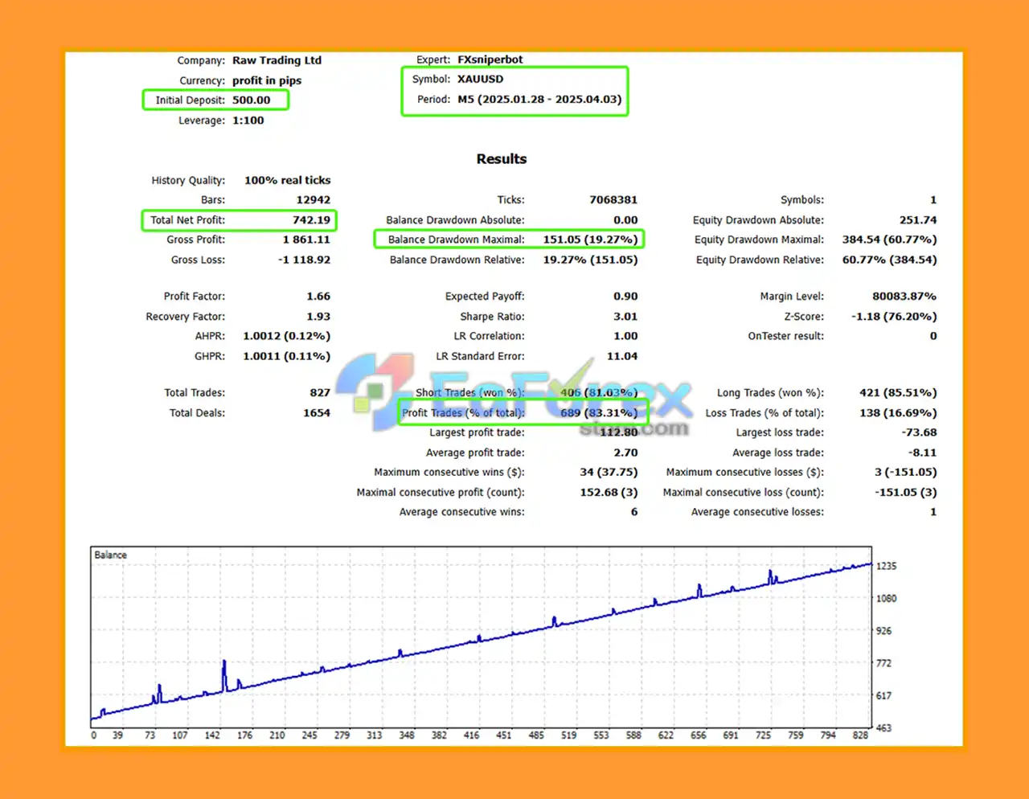Click Largest loss trade value -73.68
This screenshot has height=799, width=1029.
[x=919, y=432]
